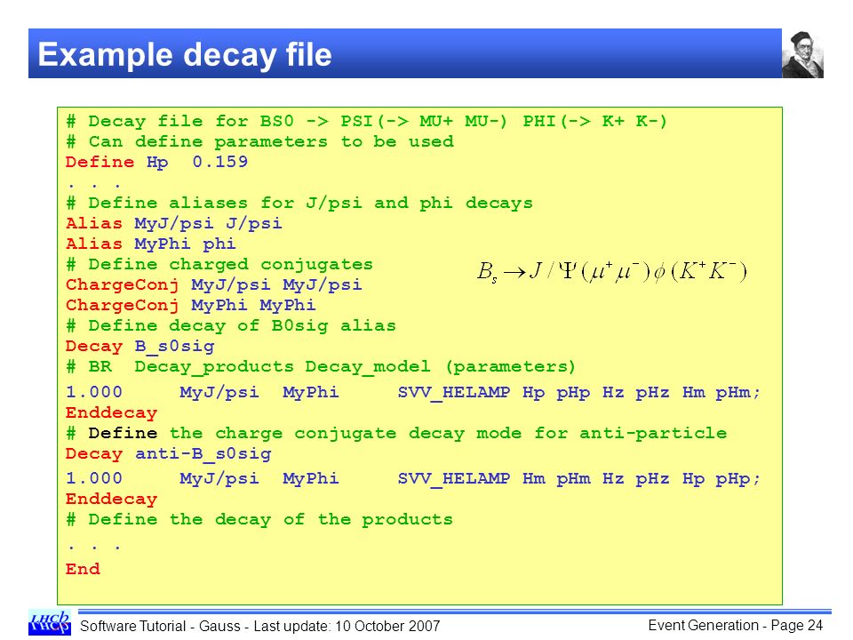Click the Gauss portrait image in header
This screenshot has height=640, width=853.
pyautogui.click(x=802, y=54)
